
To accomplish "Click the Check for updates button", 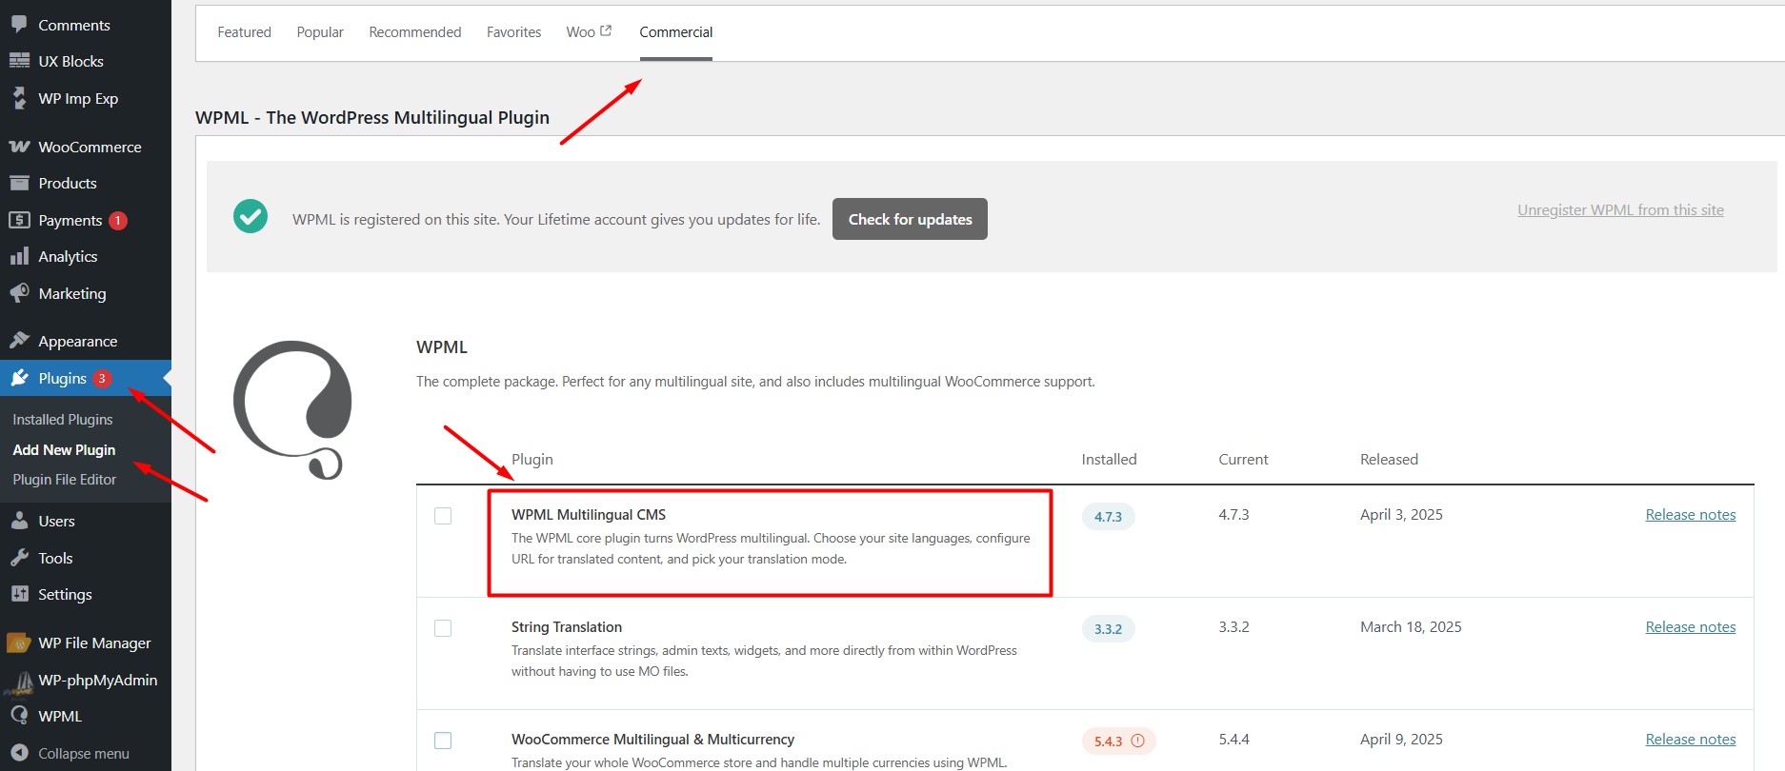I will [x=910, y=219].
